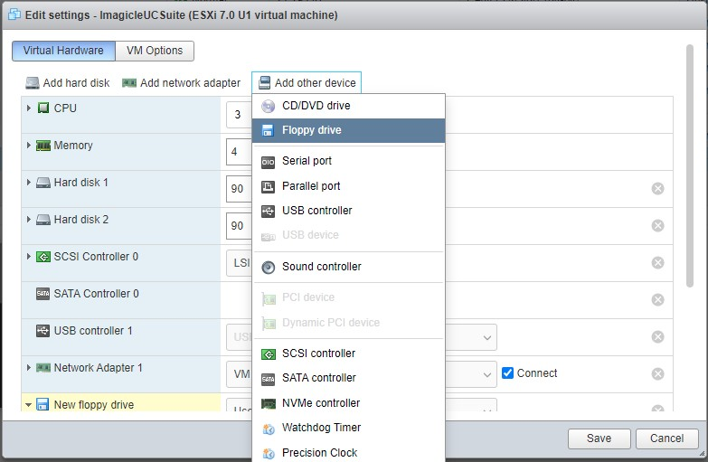Remove Hard disk 1 with X icon
This screenshot has height=462, width=708.
pos(657,188)
